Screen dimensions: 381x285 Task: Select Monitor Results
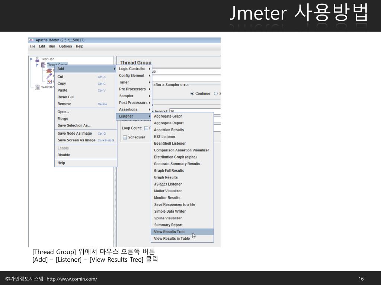pos(182,198)
